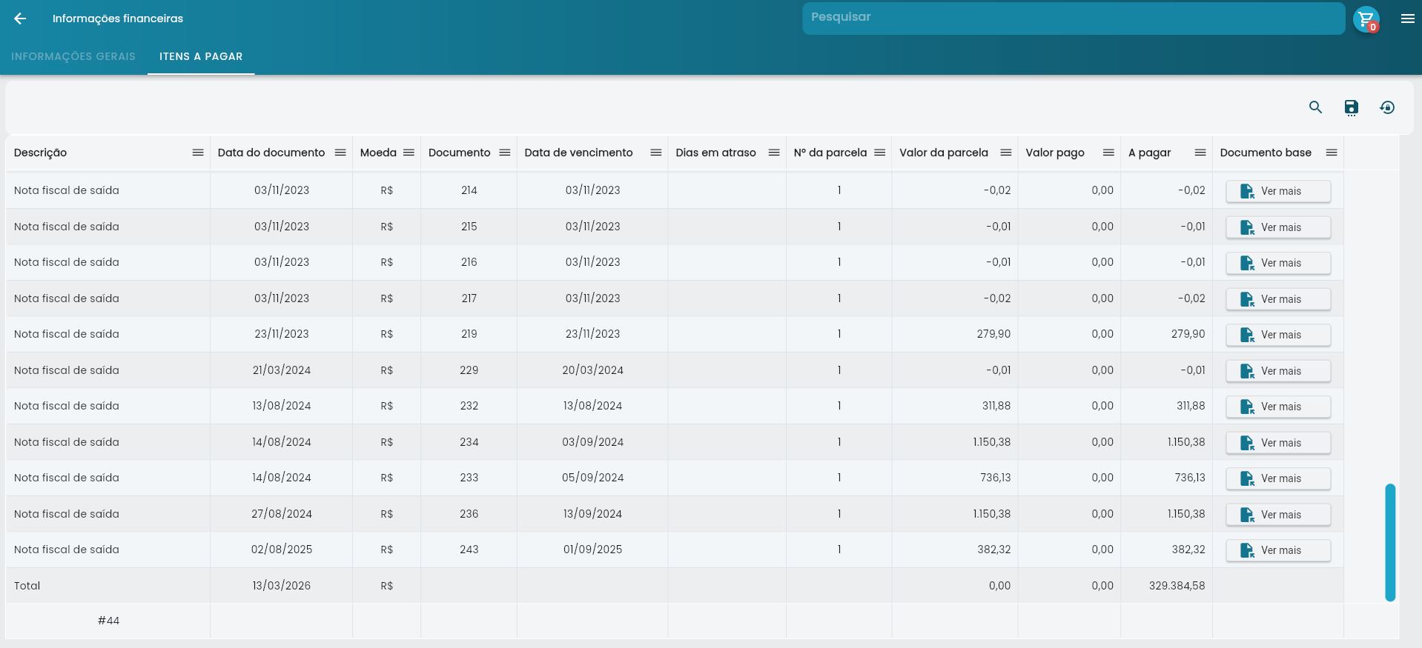Click the save layout icon
The image size is (1422, 648).
coord(1351,107)
